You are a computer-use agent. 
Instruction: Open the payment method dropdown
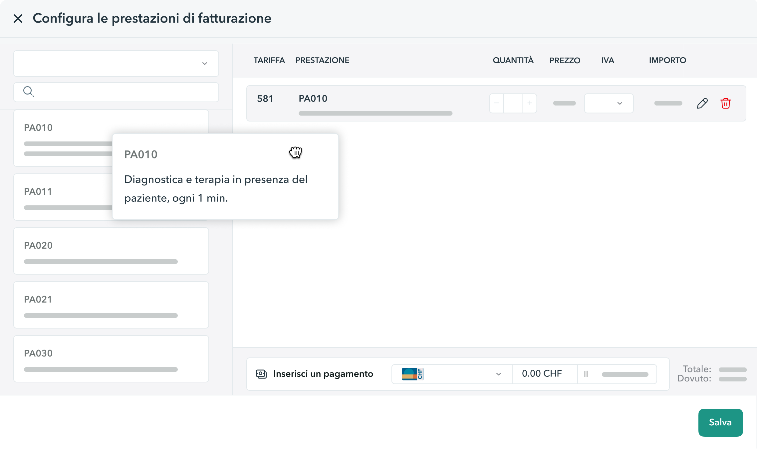click(x=452, y=374)
